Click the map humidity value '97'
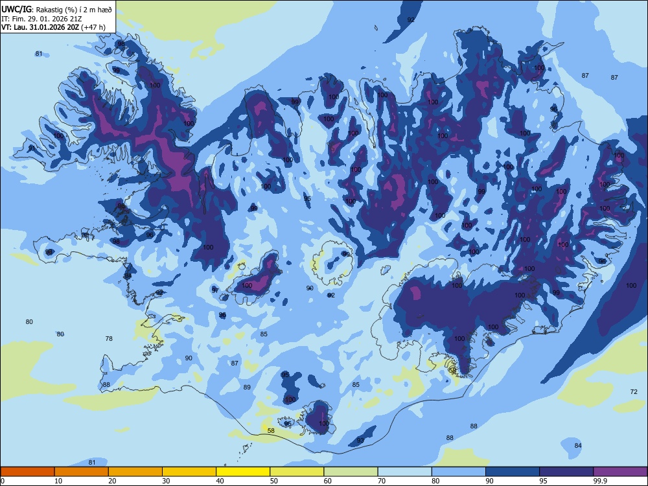 pyautogui.click(x=215, y=290)
